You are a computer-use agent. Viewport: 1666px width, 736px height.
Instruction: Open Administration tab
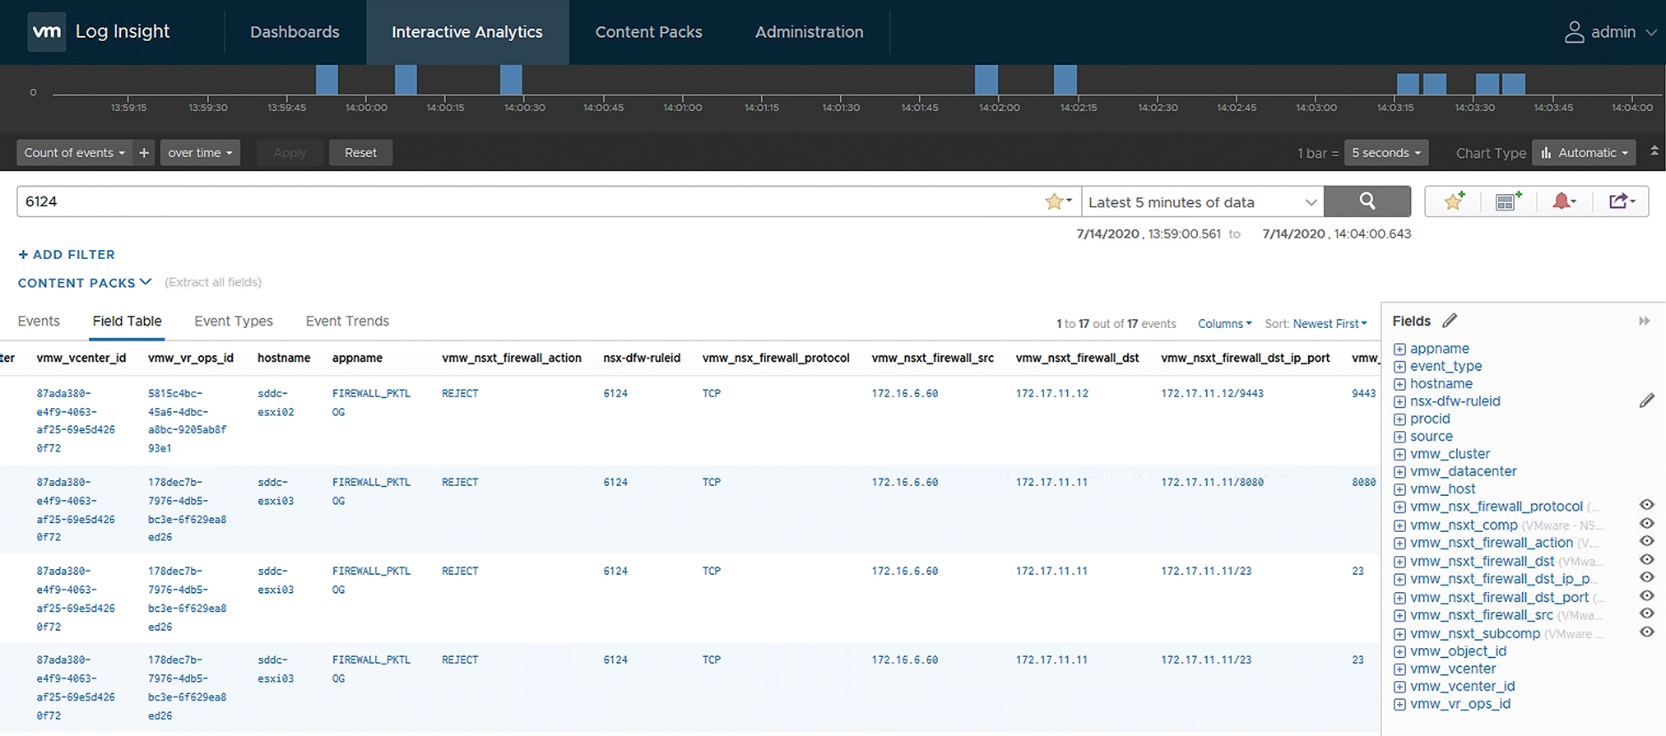(x=810, y=32)
